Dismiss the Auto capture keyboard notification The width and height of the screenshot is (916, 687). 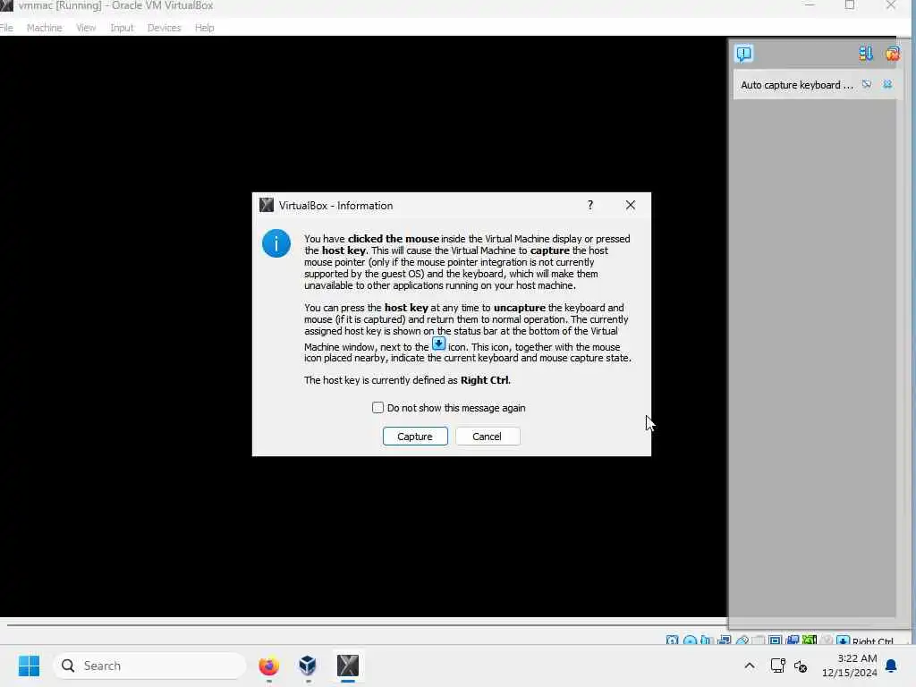tap(887, 85)
